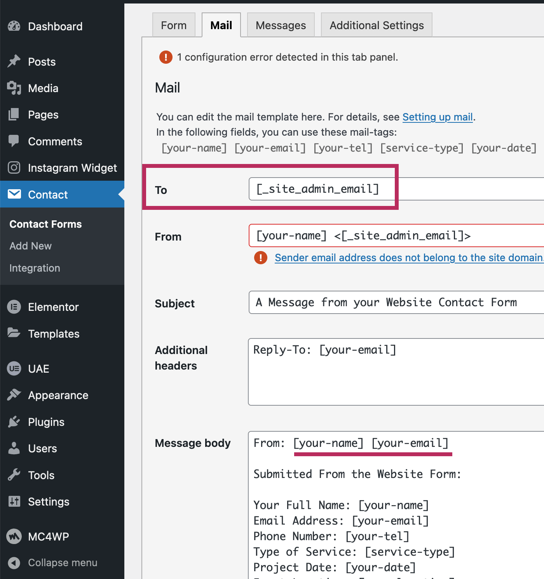Switch to the Messages tab
Screen dimensions: 544x579
click(x=281, y=25)
